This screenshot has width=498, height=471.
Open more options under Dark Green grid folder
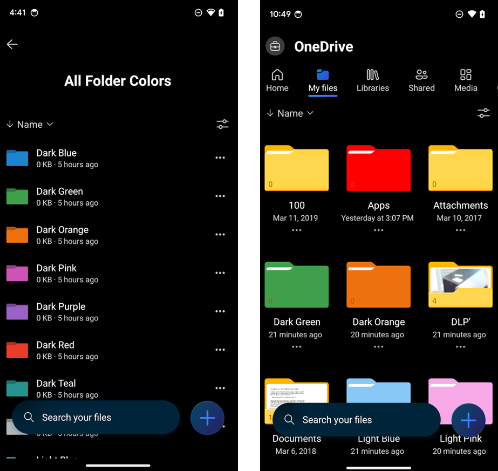(297, 346)
